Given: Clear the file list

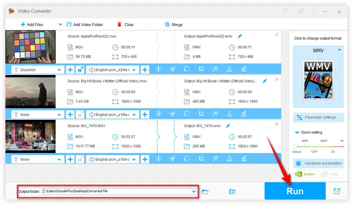Looking at the screenshot, I should pyautogui.click(x=126, y=25).
